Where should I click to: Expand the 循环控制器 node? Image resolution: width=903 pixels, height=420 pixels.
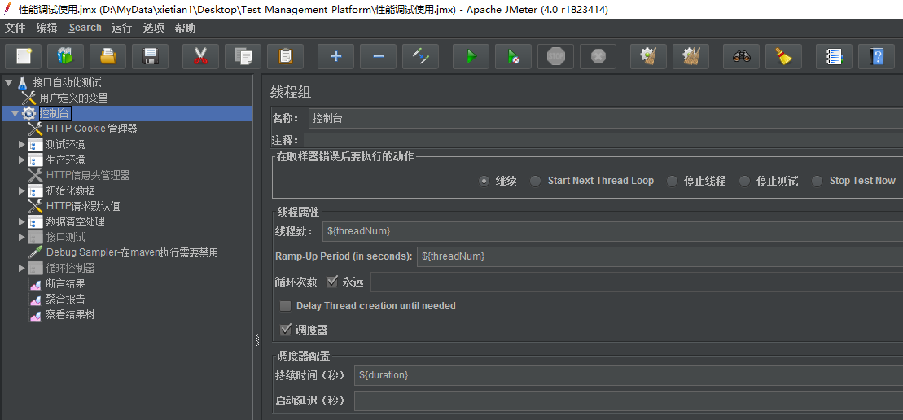pos(22,268)
